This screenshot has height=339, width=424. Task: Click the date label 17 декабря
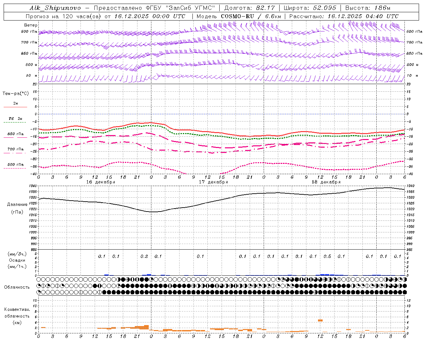[x=213, y=182]
